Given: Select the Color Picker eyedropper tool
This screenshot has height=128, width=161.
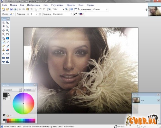Looking at the screenshot, I should click(7, 46).
